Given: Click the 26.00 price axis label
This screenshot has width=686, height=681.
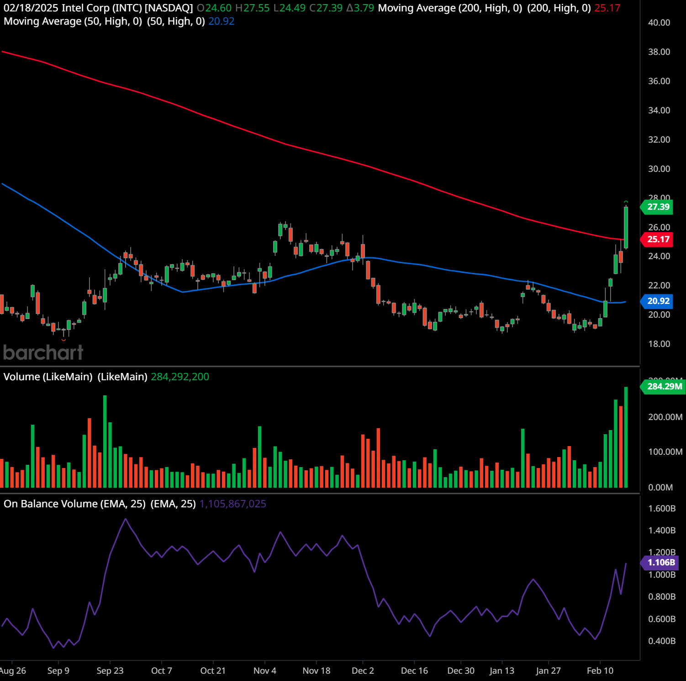Looking at the screenshot, I should (659, 228).
